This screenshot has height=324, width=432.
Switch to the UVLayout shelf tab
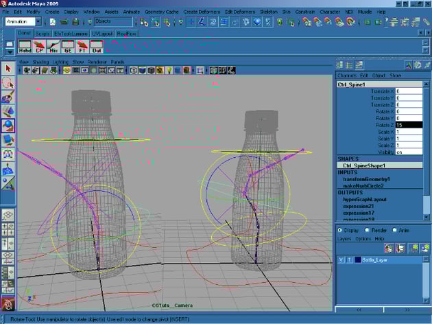coord(103,33)
